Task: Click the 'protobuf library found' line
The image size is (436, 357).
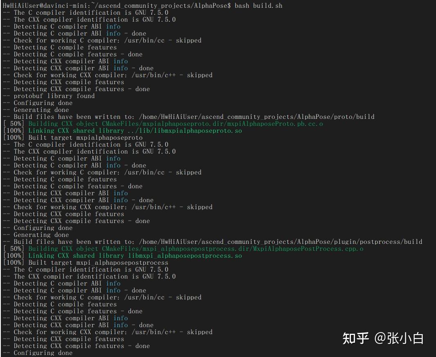Action: tap(54, 96)
